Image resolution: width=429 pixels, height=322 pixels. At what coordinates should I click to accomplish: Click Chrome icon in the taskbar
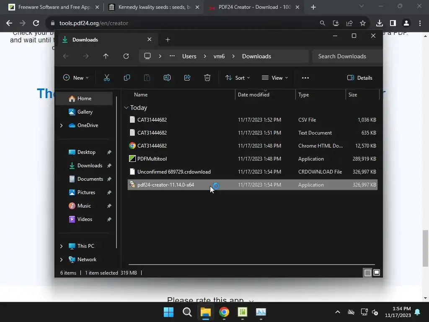pos(224,312)
